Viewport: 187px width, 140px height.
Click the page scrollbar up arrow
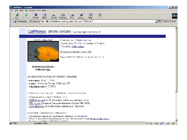tap(176, 28)
